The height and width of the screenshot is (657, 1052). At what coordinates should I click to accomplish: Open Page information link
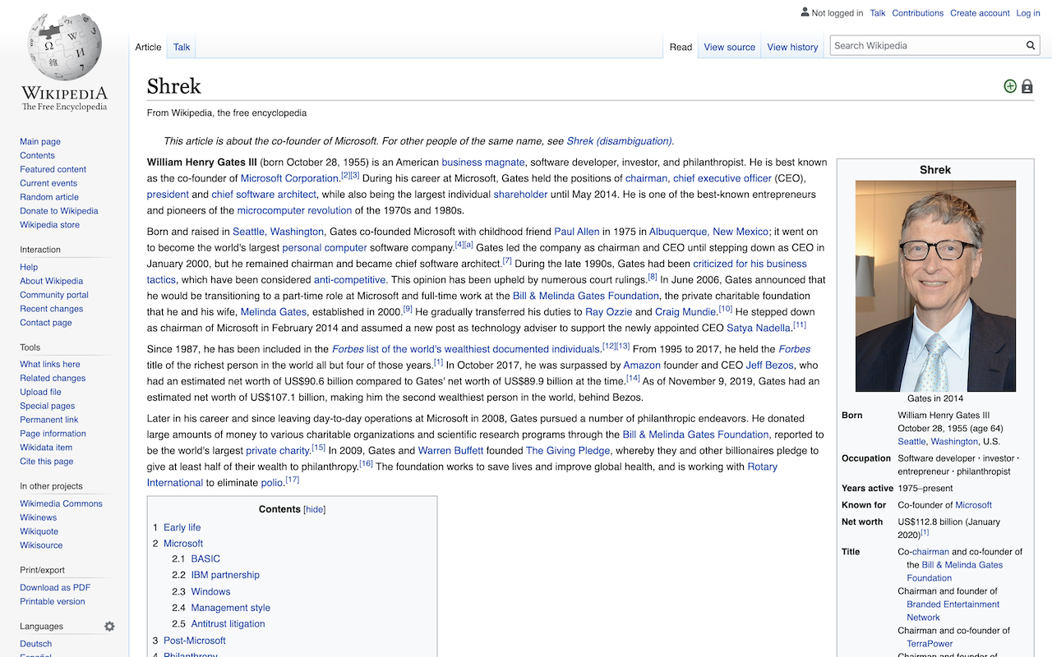[53, 434]
